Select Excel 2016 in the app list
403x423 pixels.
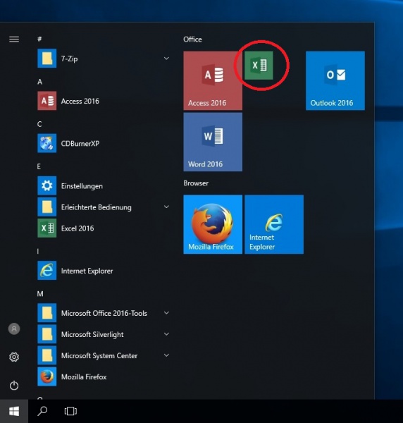(104, 228)
